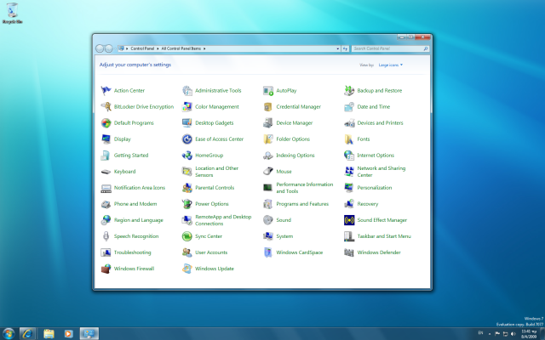The height and width of the screenshot is (340, 545).
Task: Open the Ease of Access Center icon
Action: point(187,139)
